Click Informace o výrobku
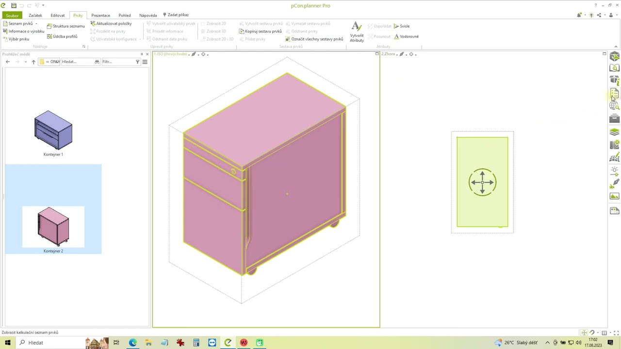Screen dimensions: 621x349 (x=23, y=31)
